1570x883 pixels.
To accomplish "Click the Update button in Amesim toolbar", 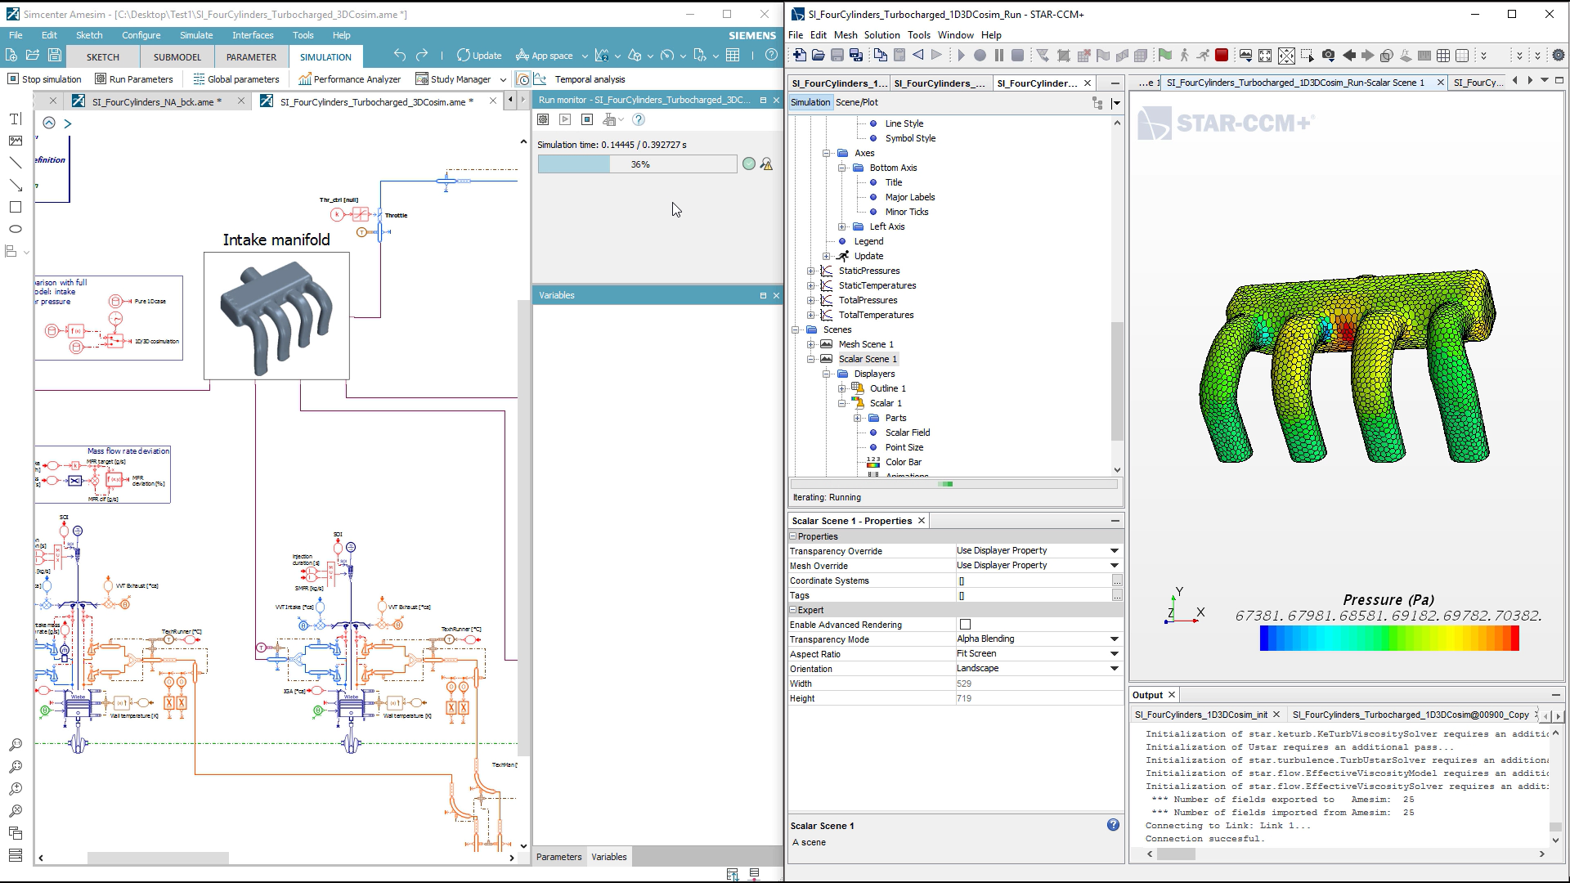I will click(479, 56).
